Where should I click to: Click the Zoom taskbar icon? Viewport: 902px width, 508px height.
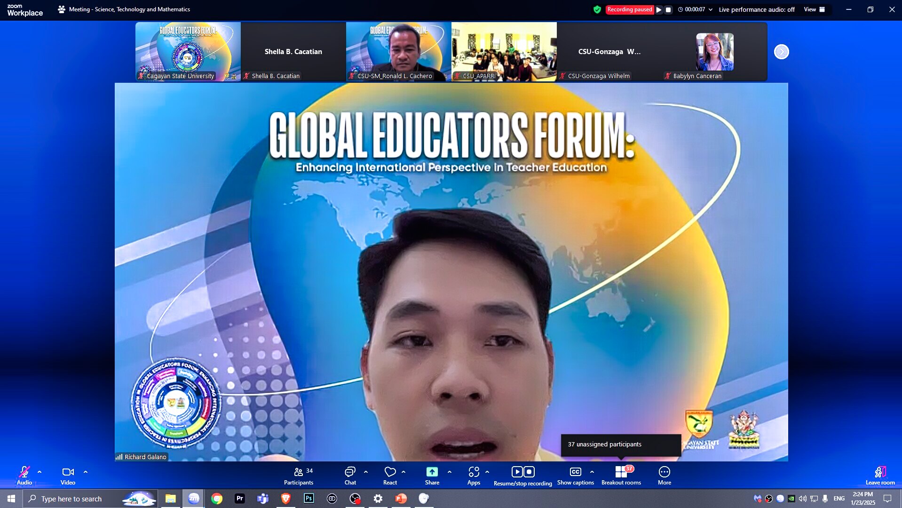pyautogui.click(x=194, y=499)
